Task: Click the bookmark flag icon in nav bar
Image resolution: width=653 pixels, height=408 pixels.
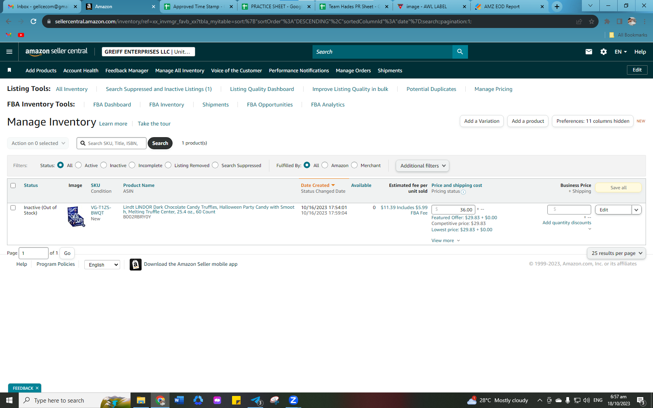Action: click(x=9, y=70)
